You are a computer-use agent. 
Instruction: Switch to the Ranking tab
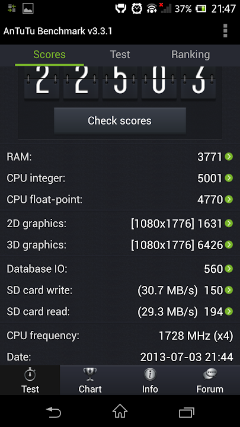click(x=190, y=55)
